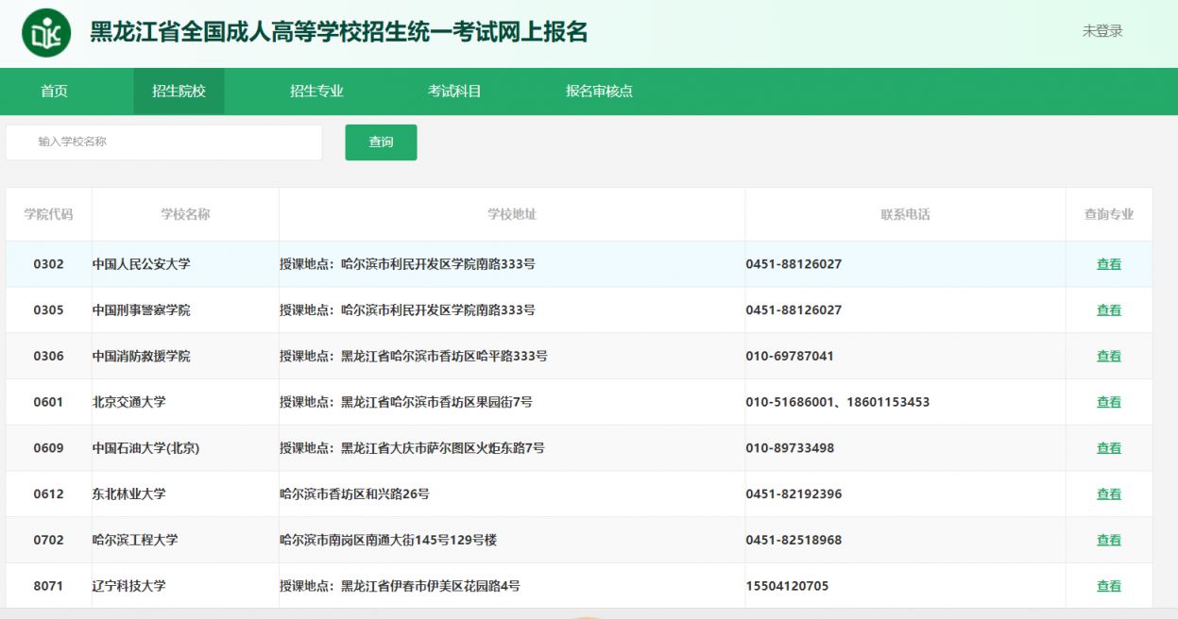The height and width of the screenshot is (619, 1178).
Task: Focus the 输入学校名称 search field
Action: coord(164,142)
